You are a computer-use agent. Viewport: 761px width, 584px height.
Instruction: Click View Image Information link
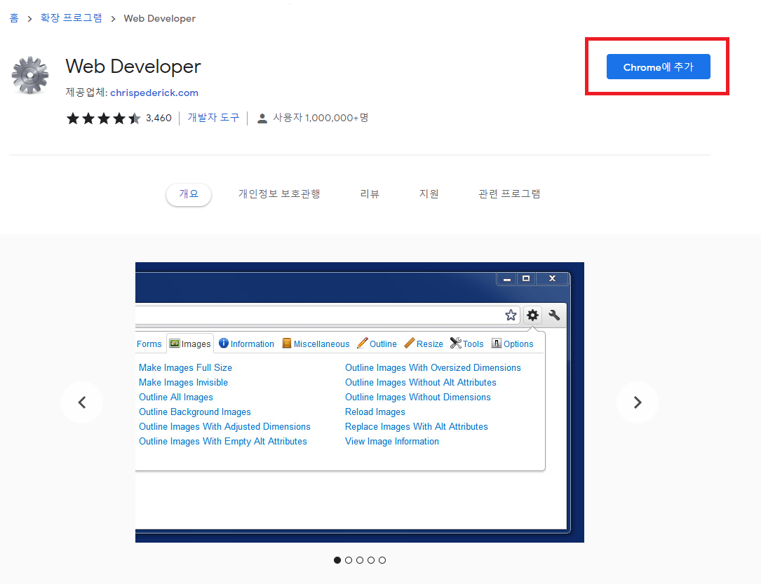click(392, 442)
